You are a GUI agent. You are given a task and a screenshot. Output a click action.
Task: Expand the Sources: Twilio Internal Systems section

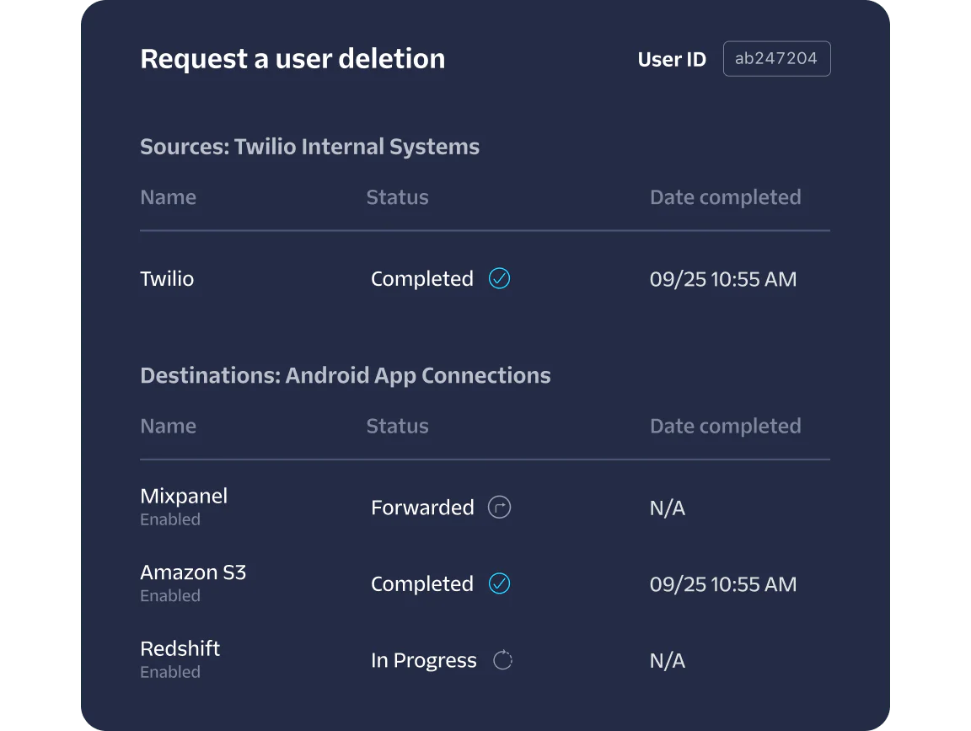tap(309, 146)
